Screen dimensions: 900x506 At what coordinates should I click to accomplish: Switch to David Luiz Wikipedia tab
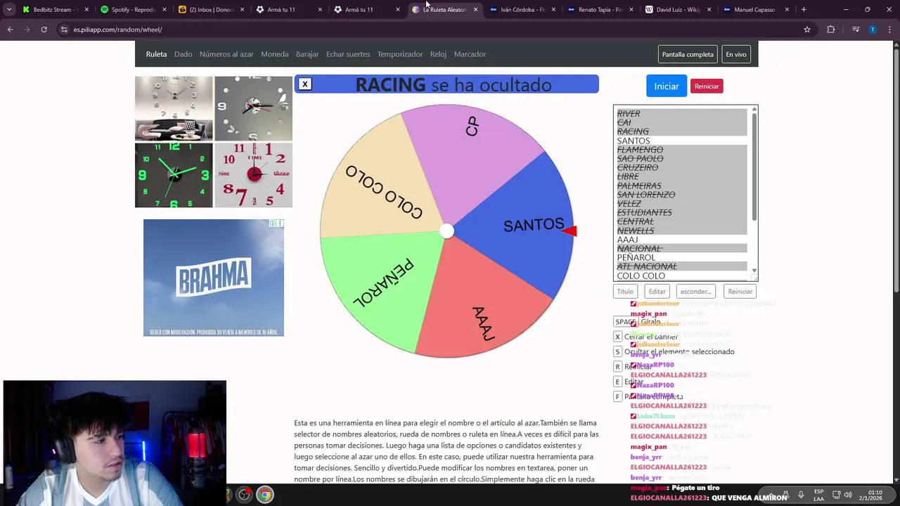pos(678,10)
